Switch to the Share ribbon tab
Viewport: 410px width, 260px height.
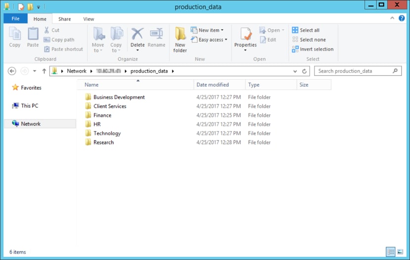pos(64,19)
